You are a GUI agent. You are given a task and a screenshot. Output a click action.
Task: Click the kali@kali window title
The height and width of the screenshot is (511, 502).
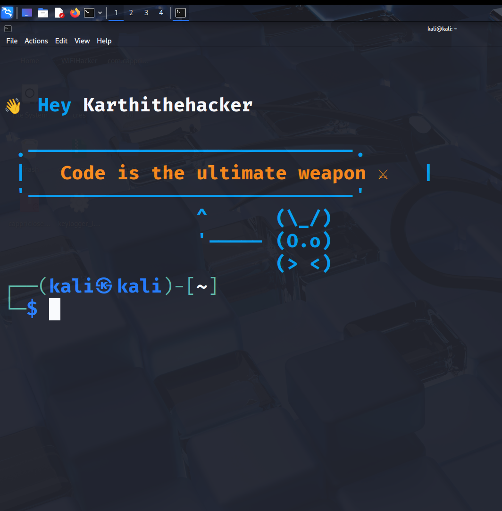(442, 29)
